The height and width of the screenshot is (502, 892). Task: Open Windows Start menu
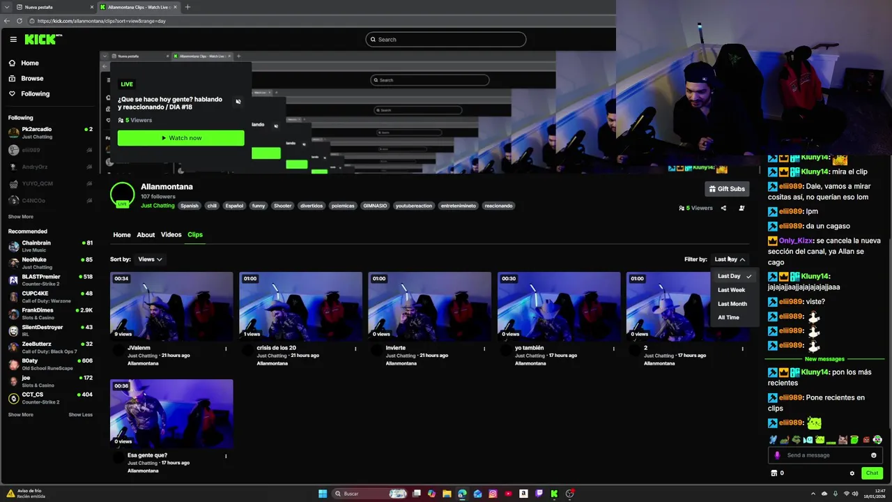click(x=323, y=494)
